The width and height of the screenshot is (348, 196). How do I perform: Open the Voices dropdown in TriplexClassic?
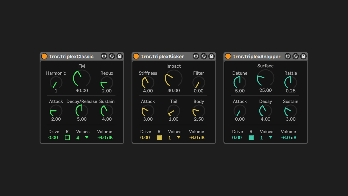pos(87,138)
